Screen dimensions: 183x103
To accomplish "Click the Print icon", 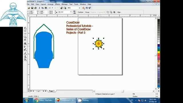I will click(x=35, y=8).
